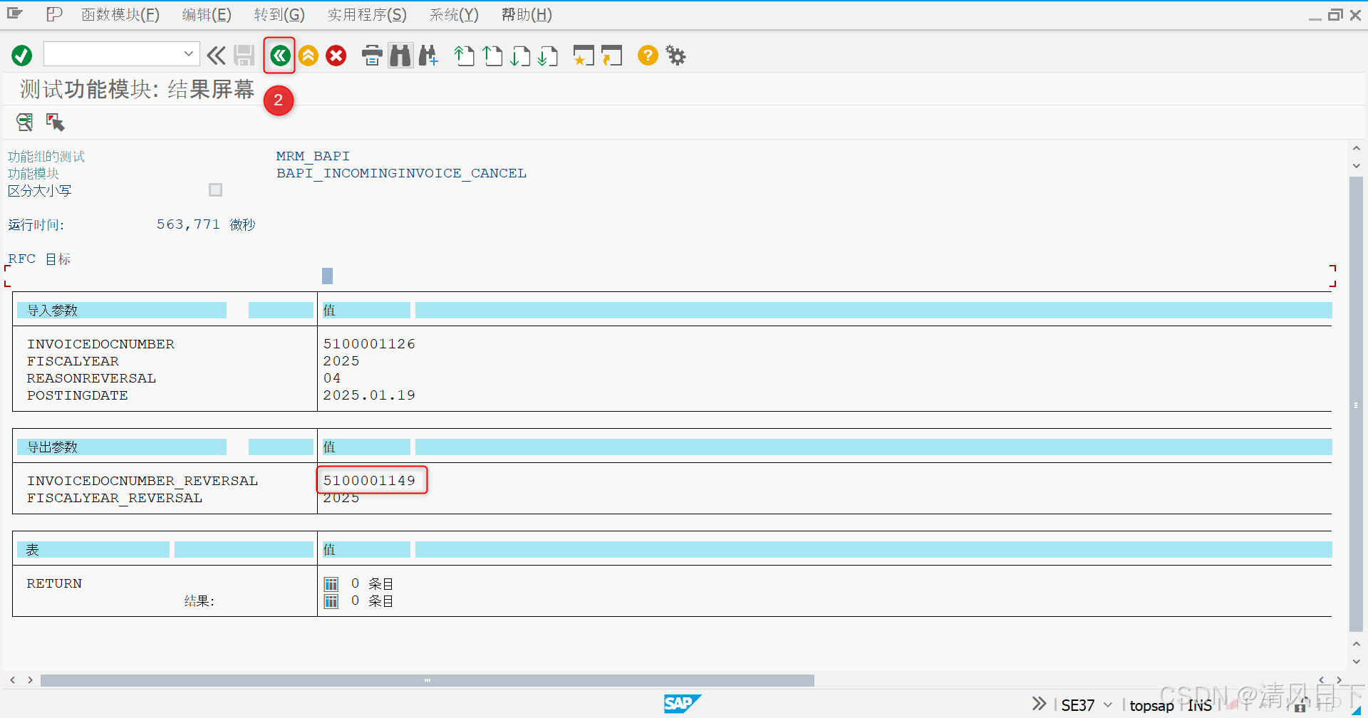Open the 系统(Y) menu

pyautogui.click(x=453, y=14)
